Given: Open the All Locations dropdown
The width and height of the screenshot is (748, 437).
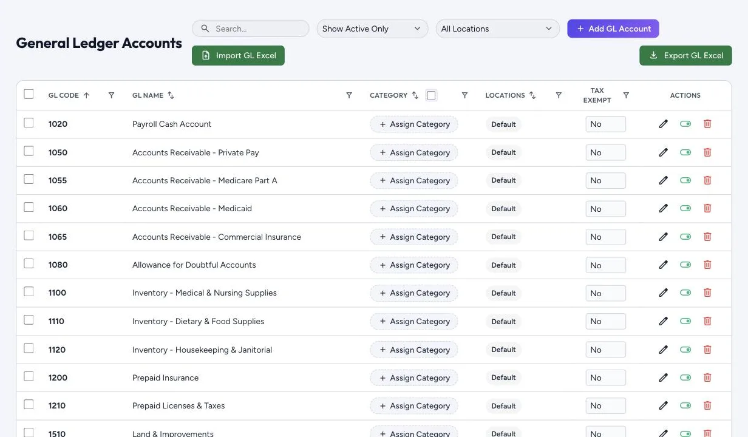Looking at the screenshot, I should point(497,29).
